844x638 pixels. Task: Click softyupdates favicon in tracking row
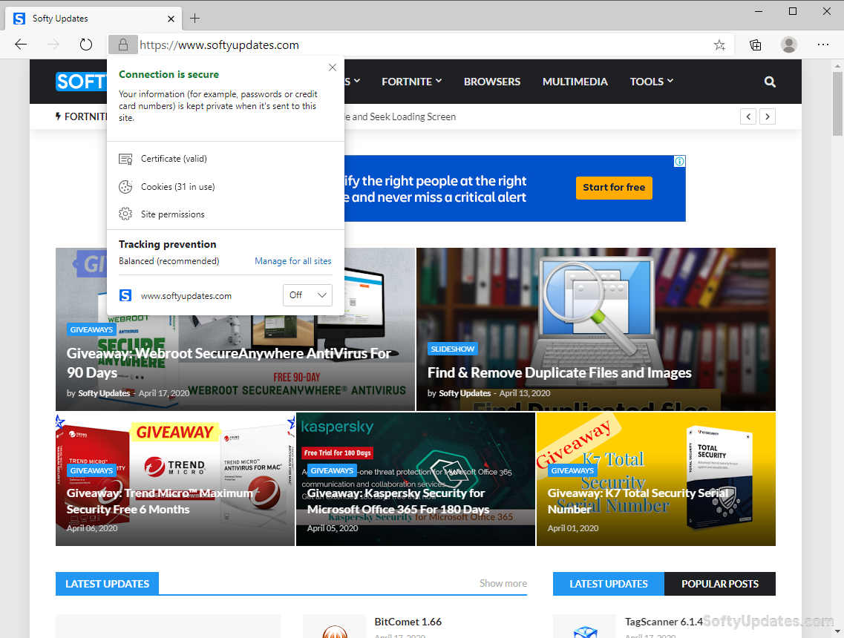[125, 295]
